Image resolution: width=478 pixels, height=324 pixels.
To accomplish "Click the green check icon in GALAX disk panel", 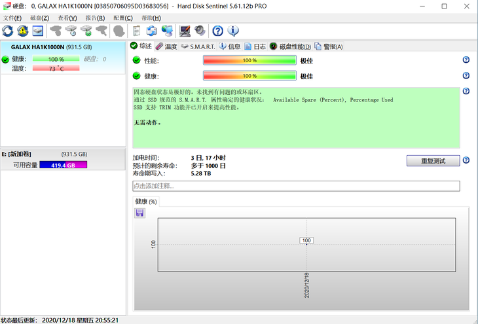I will (5, 59).
